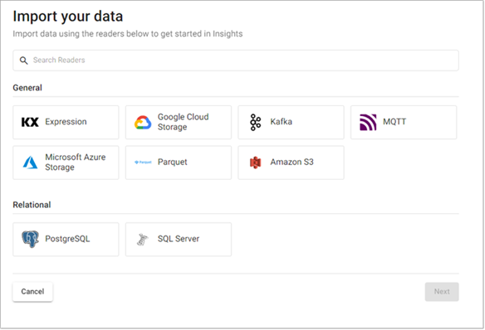Click the red Amazon S3 icon

click(x=255, y=163)
